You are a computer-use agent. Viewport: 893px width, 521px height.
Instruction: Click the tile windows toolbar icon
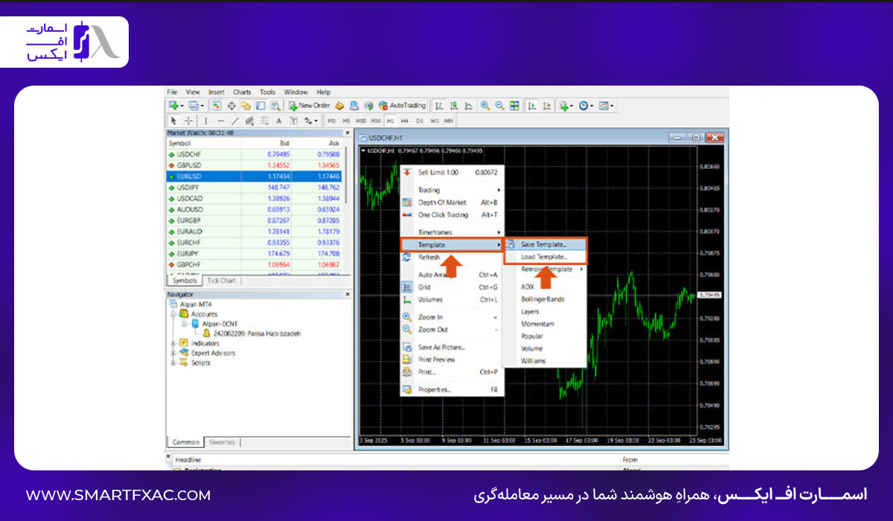(514, 106)
